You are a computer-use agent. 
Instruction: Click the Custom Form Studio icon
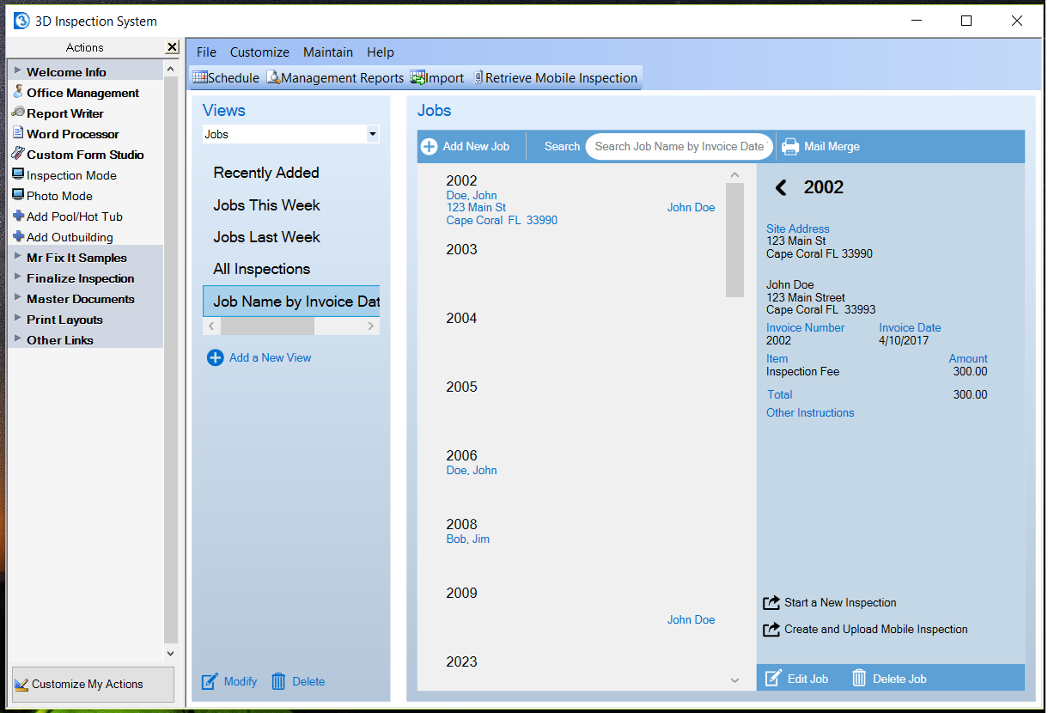tap(18, 154)
